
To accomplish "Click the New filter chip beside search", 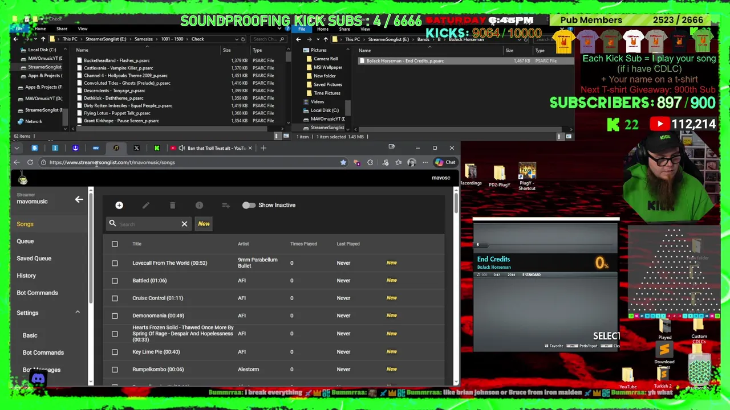I will [x=204, y=224].
